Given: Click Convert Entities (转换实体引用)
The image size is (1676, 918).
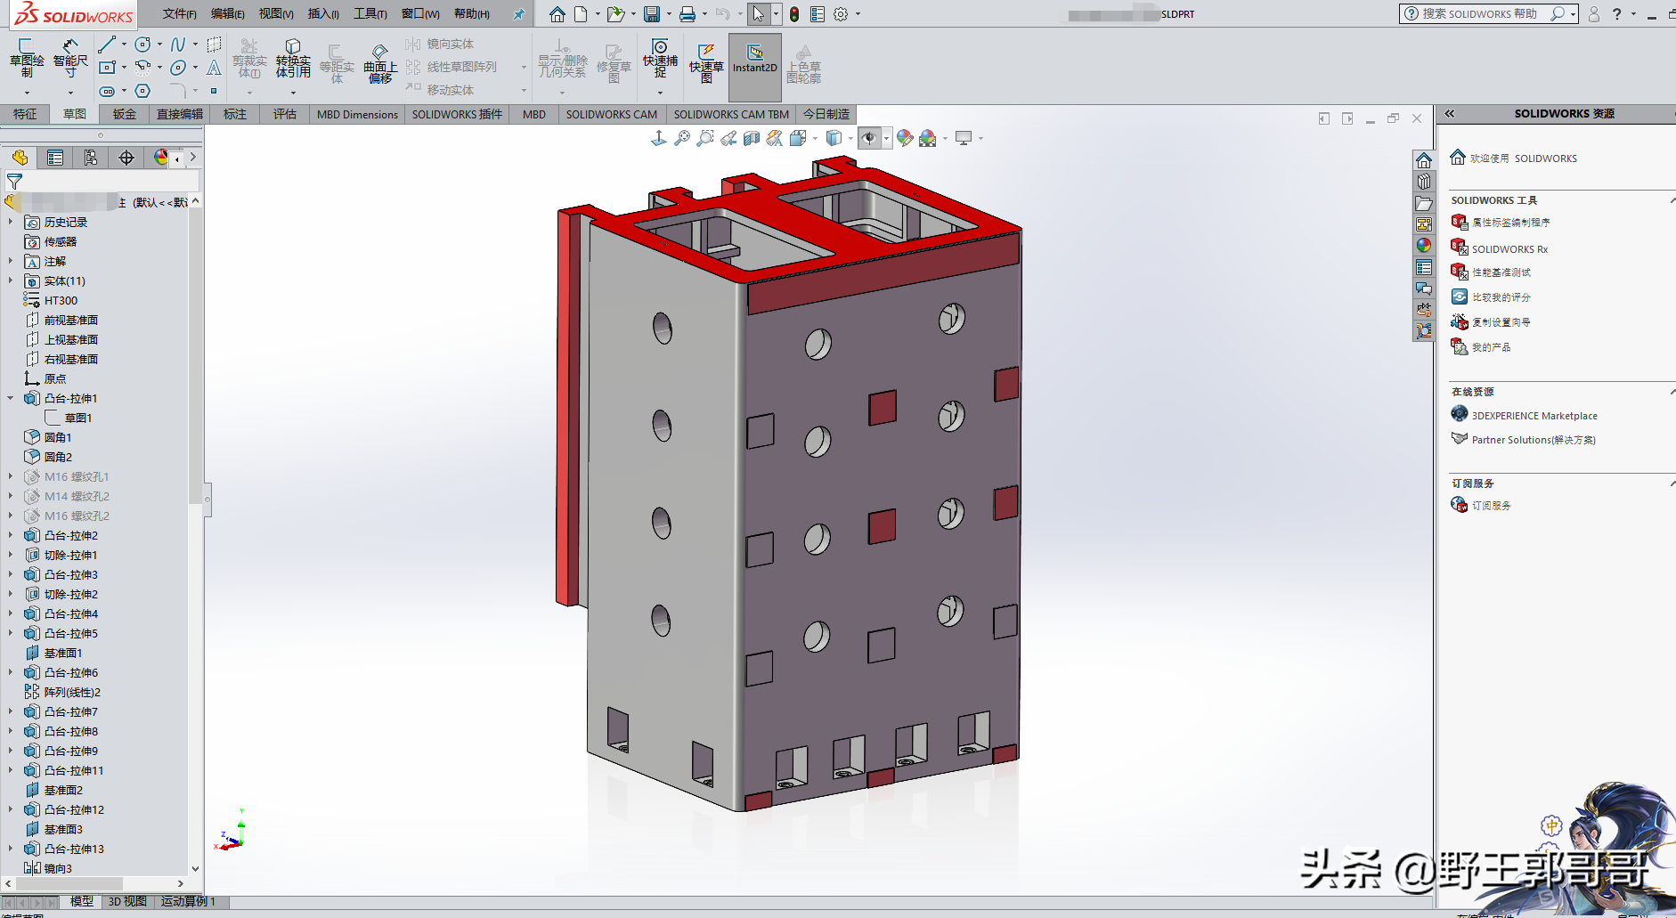Looking at the screenshot, I should 293,59.
